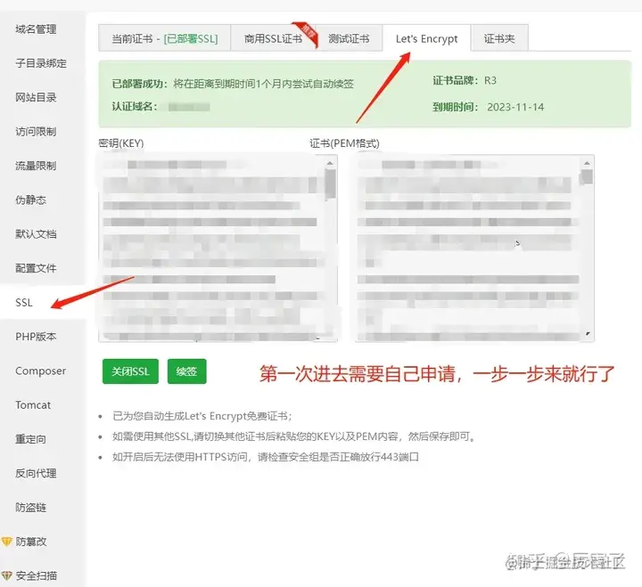
Task: Switch to 商用SSL证书 tab
Action: pyautogui.click(x=273, y=38)
